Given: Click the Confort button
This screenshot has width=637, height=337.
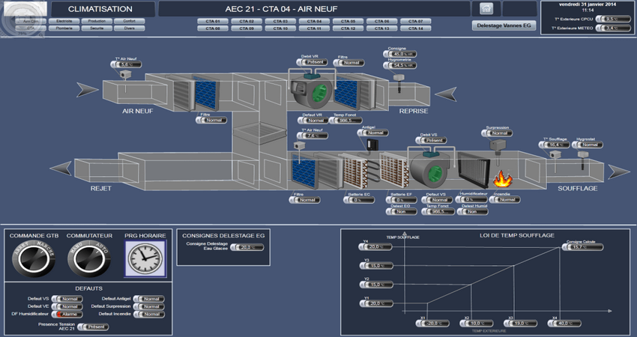Looking at the screenshot, I should [129, 22].
